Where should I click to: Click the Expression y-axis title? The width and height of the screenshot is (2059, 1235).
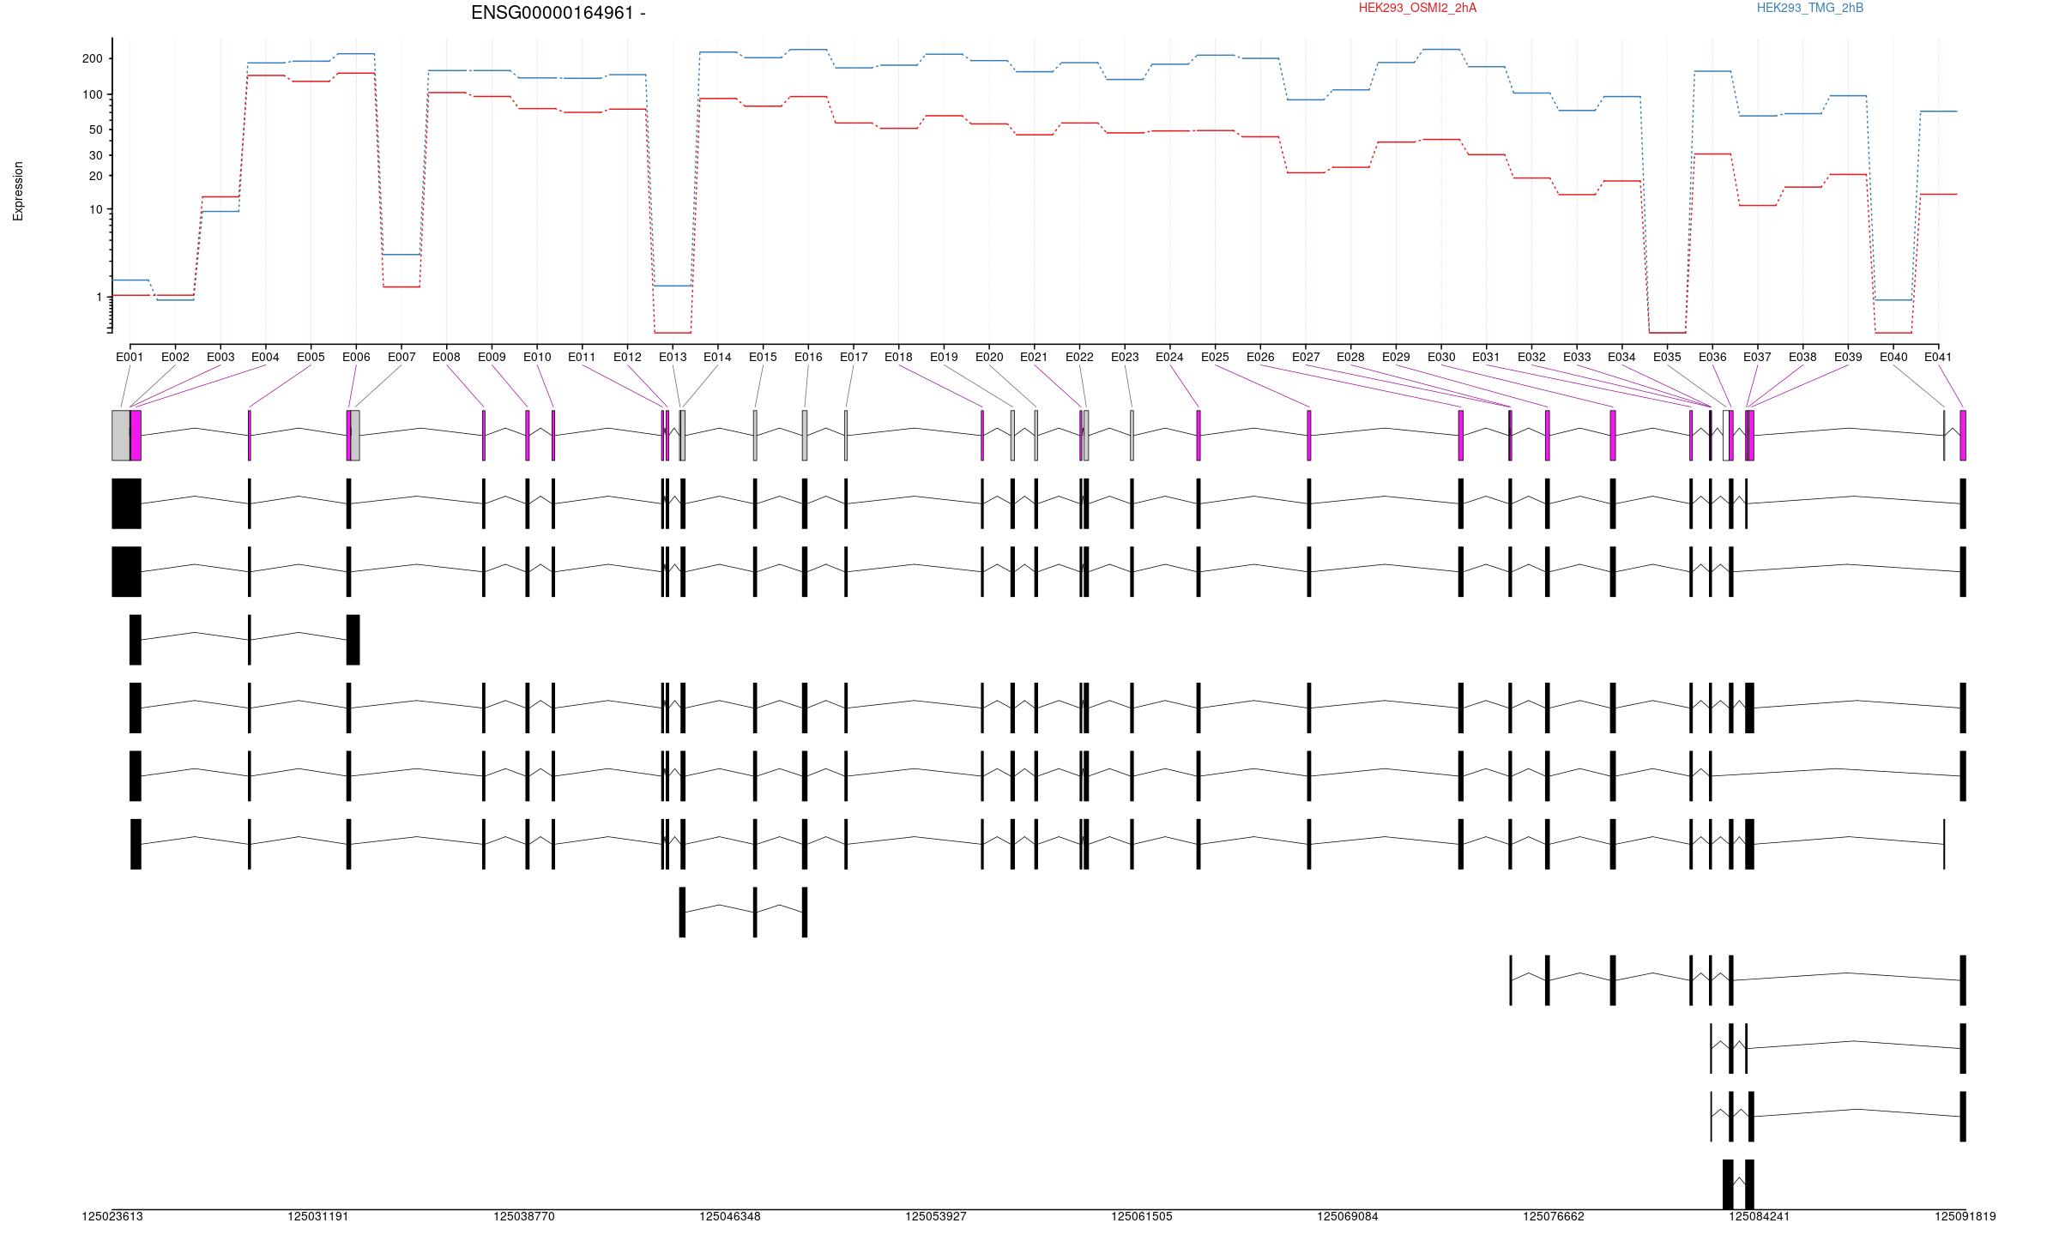click(x=18, y=191)
